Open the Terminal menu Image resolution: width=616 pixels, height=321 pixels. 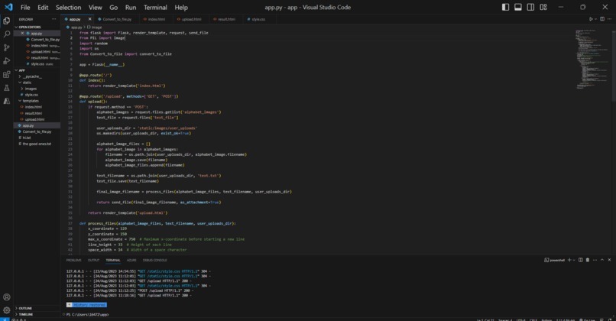coord(155,8)
